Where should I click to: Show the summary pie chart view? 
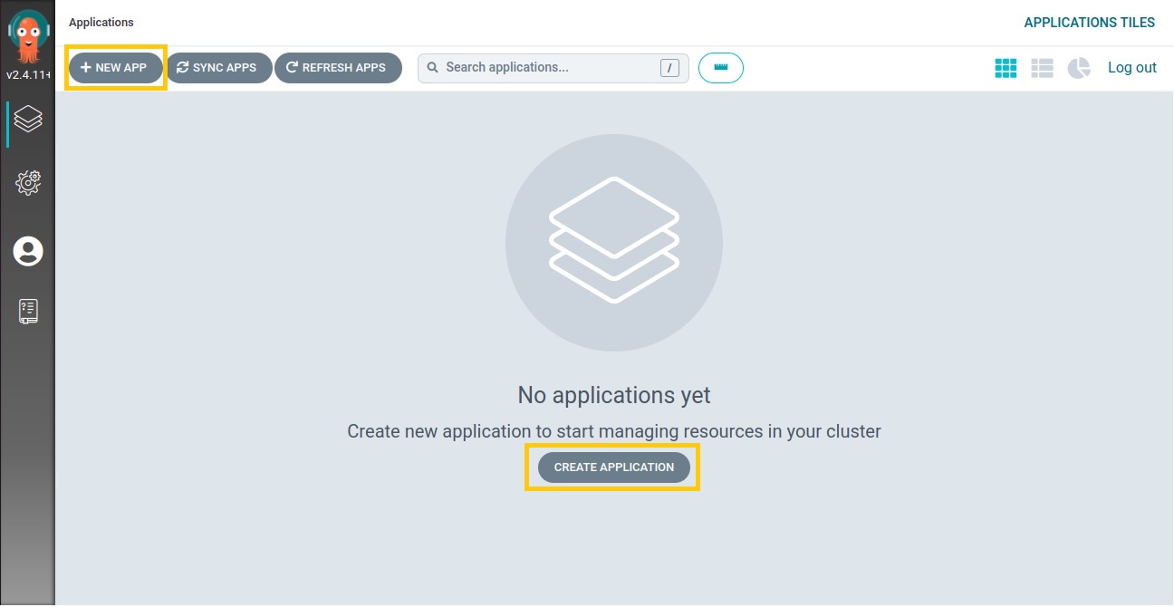(x=1078, y=68)
